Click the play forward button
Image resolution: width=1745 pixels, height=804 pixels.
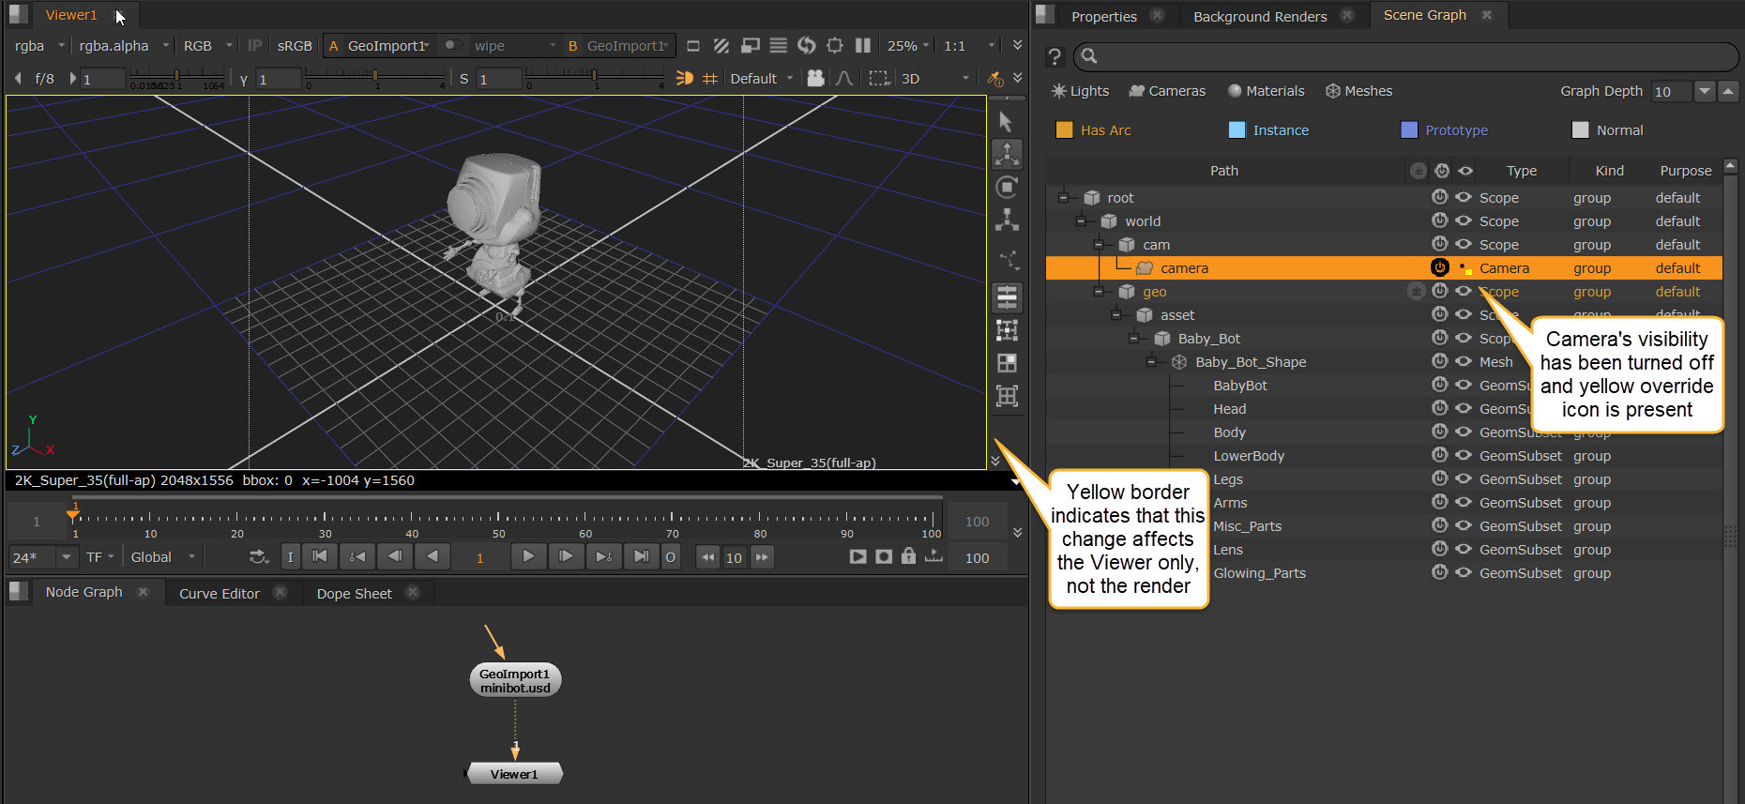[x=528, y=557]
